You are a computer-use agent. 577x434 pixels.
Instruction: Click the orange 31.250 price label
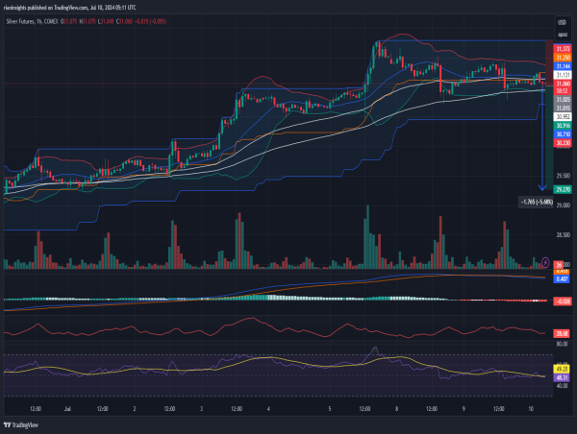(x=563, y=58)
